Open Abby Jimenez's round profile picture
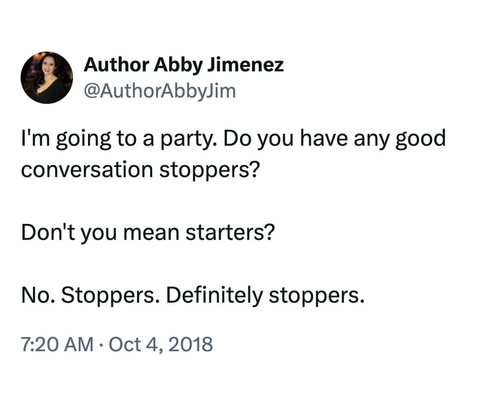 click(47, 77)
